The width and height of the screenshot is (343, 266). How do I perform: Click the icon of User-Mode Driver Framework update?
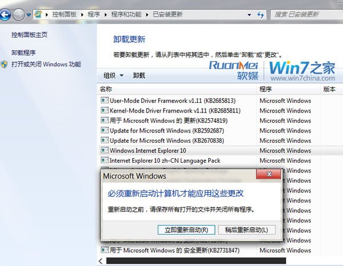104,100
